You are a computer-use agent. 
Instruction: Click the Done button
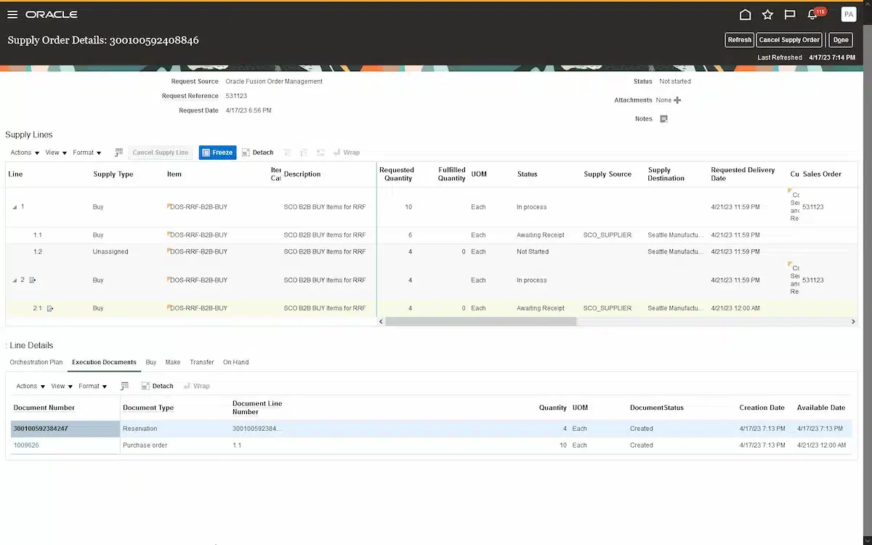841,40
